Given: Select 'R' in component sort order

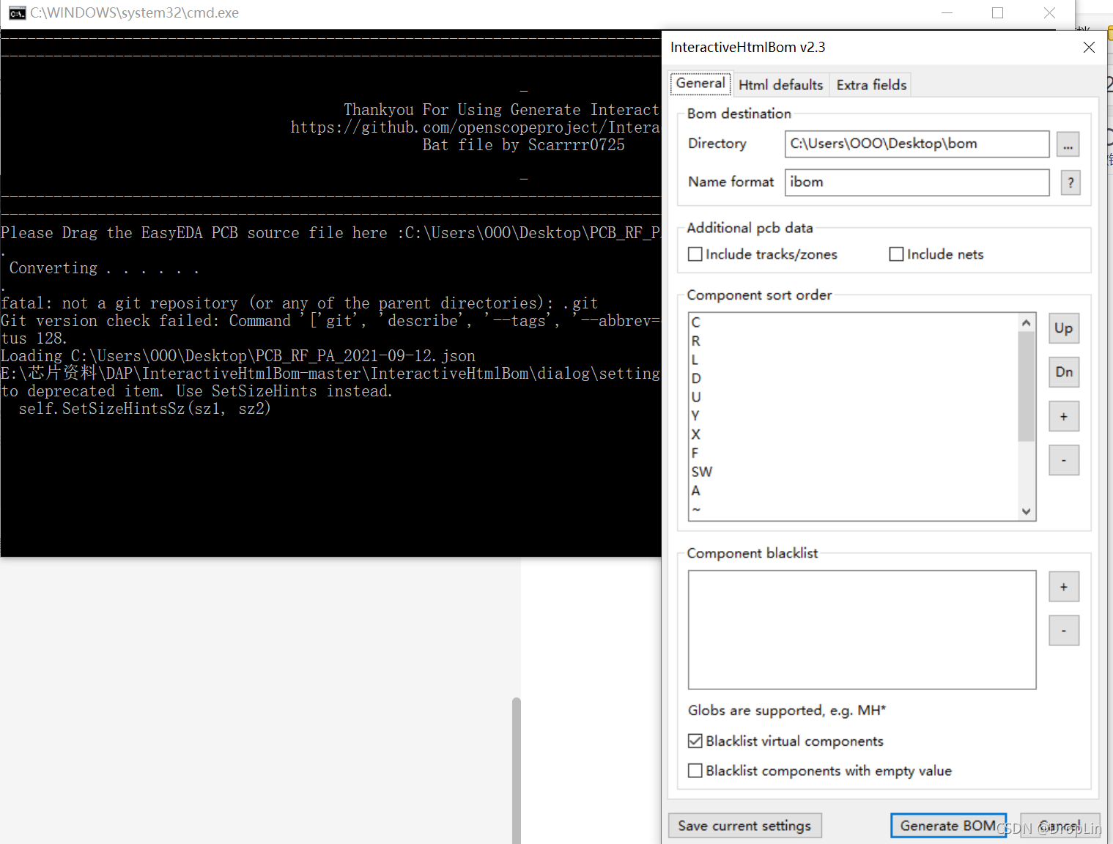Looking at the screenshot, I should click(853, 341).
